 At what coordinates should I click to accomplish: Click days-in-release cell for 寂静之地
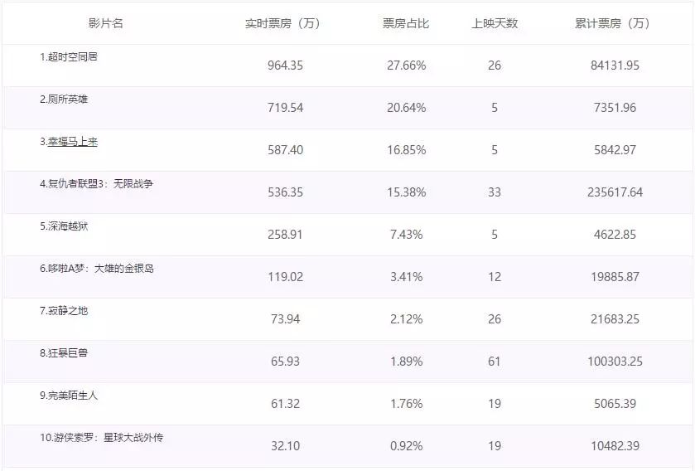(x=495, y=319)
